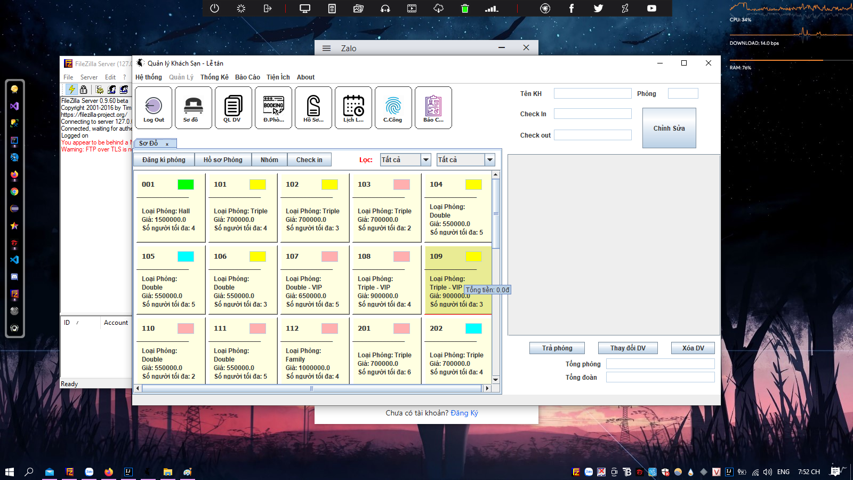Click the Đăng kí phòng button
The image size is (853, 480).
point(164,159)
